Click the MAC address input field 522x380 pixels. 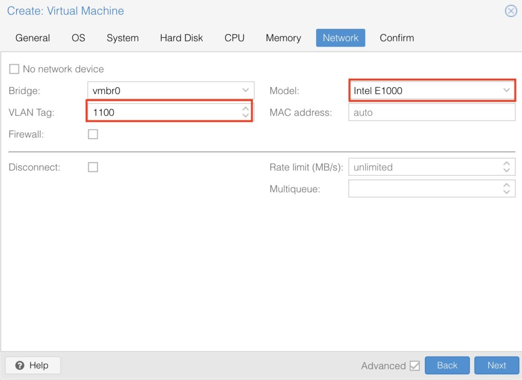pos(432,112)
